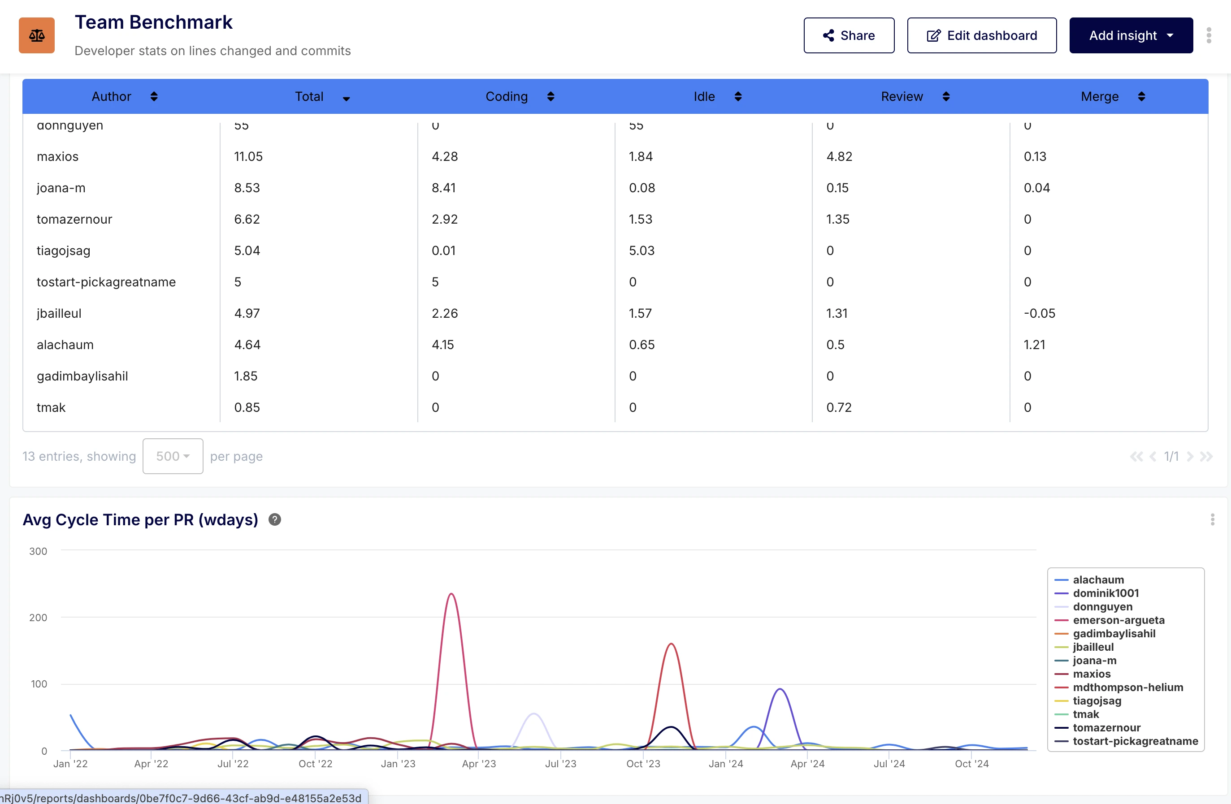Click the help icon beside Avg Cycle Time
1231x804 pixels.
point(275,519)
